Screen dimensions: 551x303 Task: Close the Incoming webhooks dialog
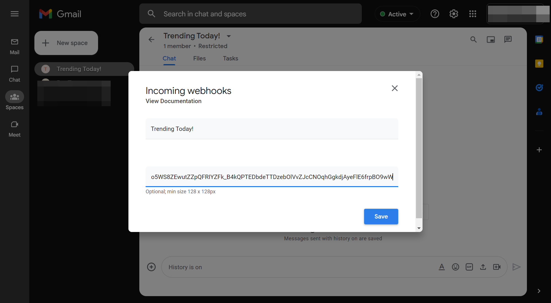(x=395, y=88)
